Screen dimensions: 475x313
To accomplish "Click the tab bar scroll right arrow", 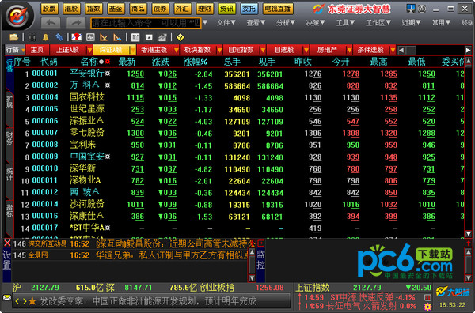I will click(468, 51).
